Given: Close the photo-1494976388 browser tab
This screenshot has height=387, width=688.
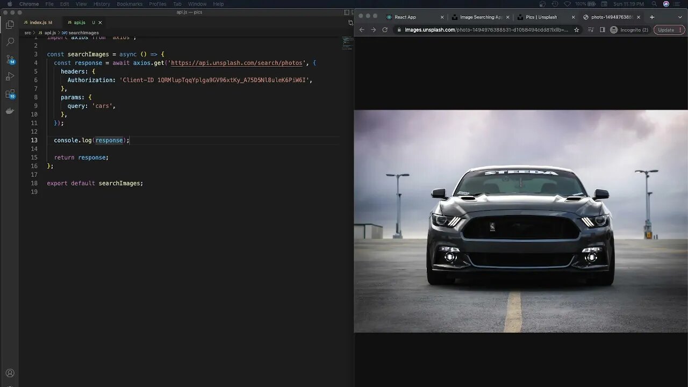Looking at the screenshot, I should [x=639, y=17].
